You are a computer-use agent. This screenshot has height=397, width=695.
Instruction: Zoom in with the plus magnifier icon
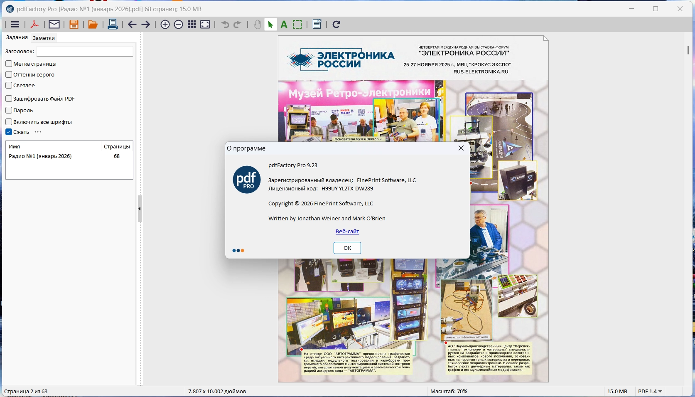tap(165, 25)
